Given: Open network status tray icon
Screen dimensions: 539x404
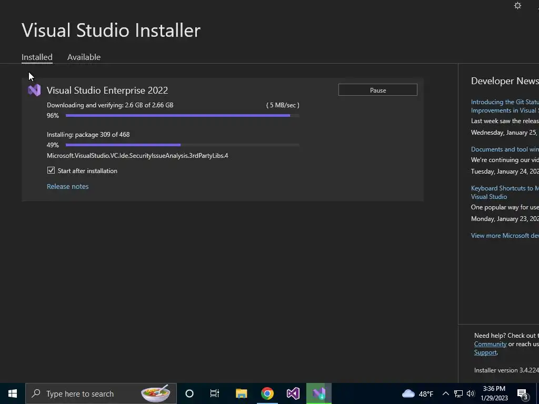Looking at the screenshot, I should coord(458,393).
